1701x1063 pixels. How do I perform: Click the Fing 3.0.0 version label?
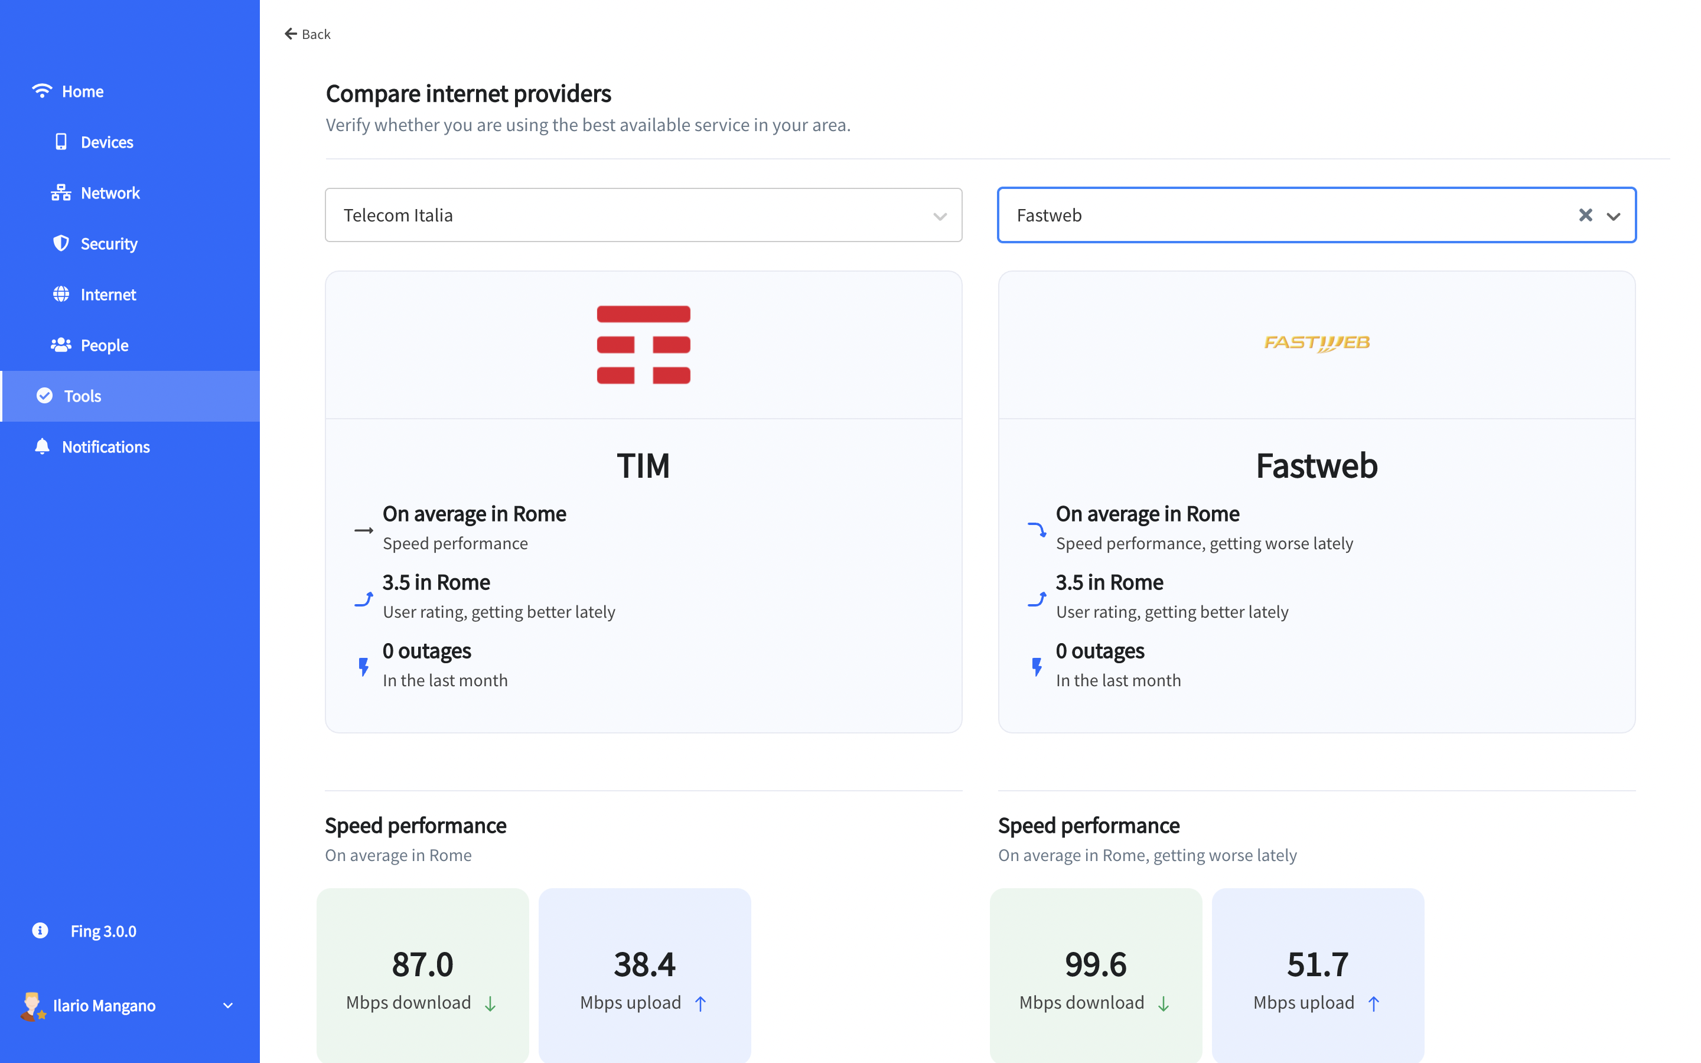103,931
